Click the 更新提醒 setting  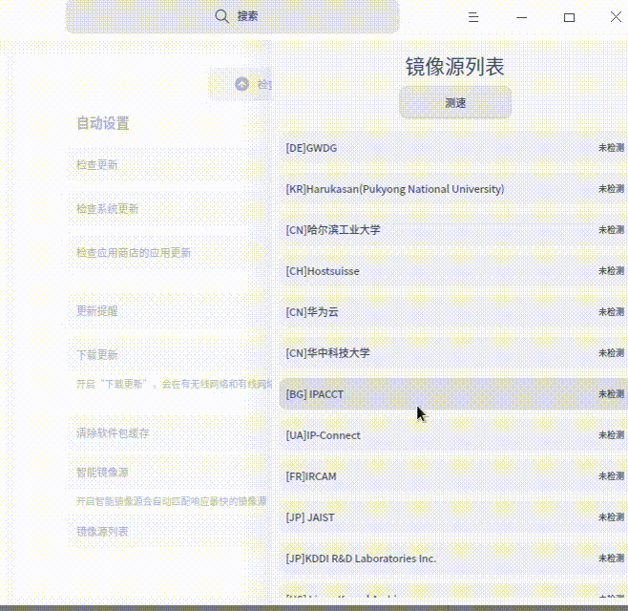tap(97, 311)
